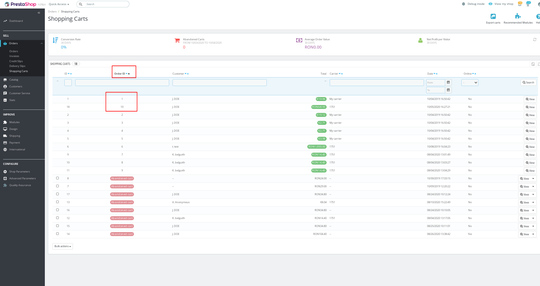
Task: Expand View dropdown arrow for cart 17
Action: click(x=533, y=195)
